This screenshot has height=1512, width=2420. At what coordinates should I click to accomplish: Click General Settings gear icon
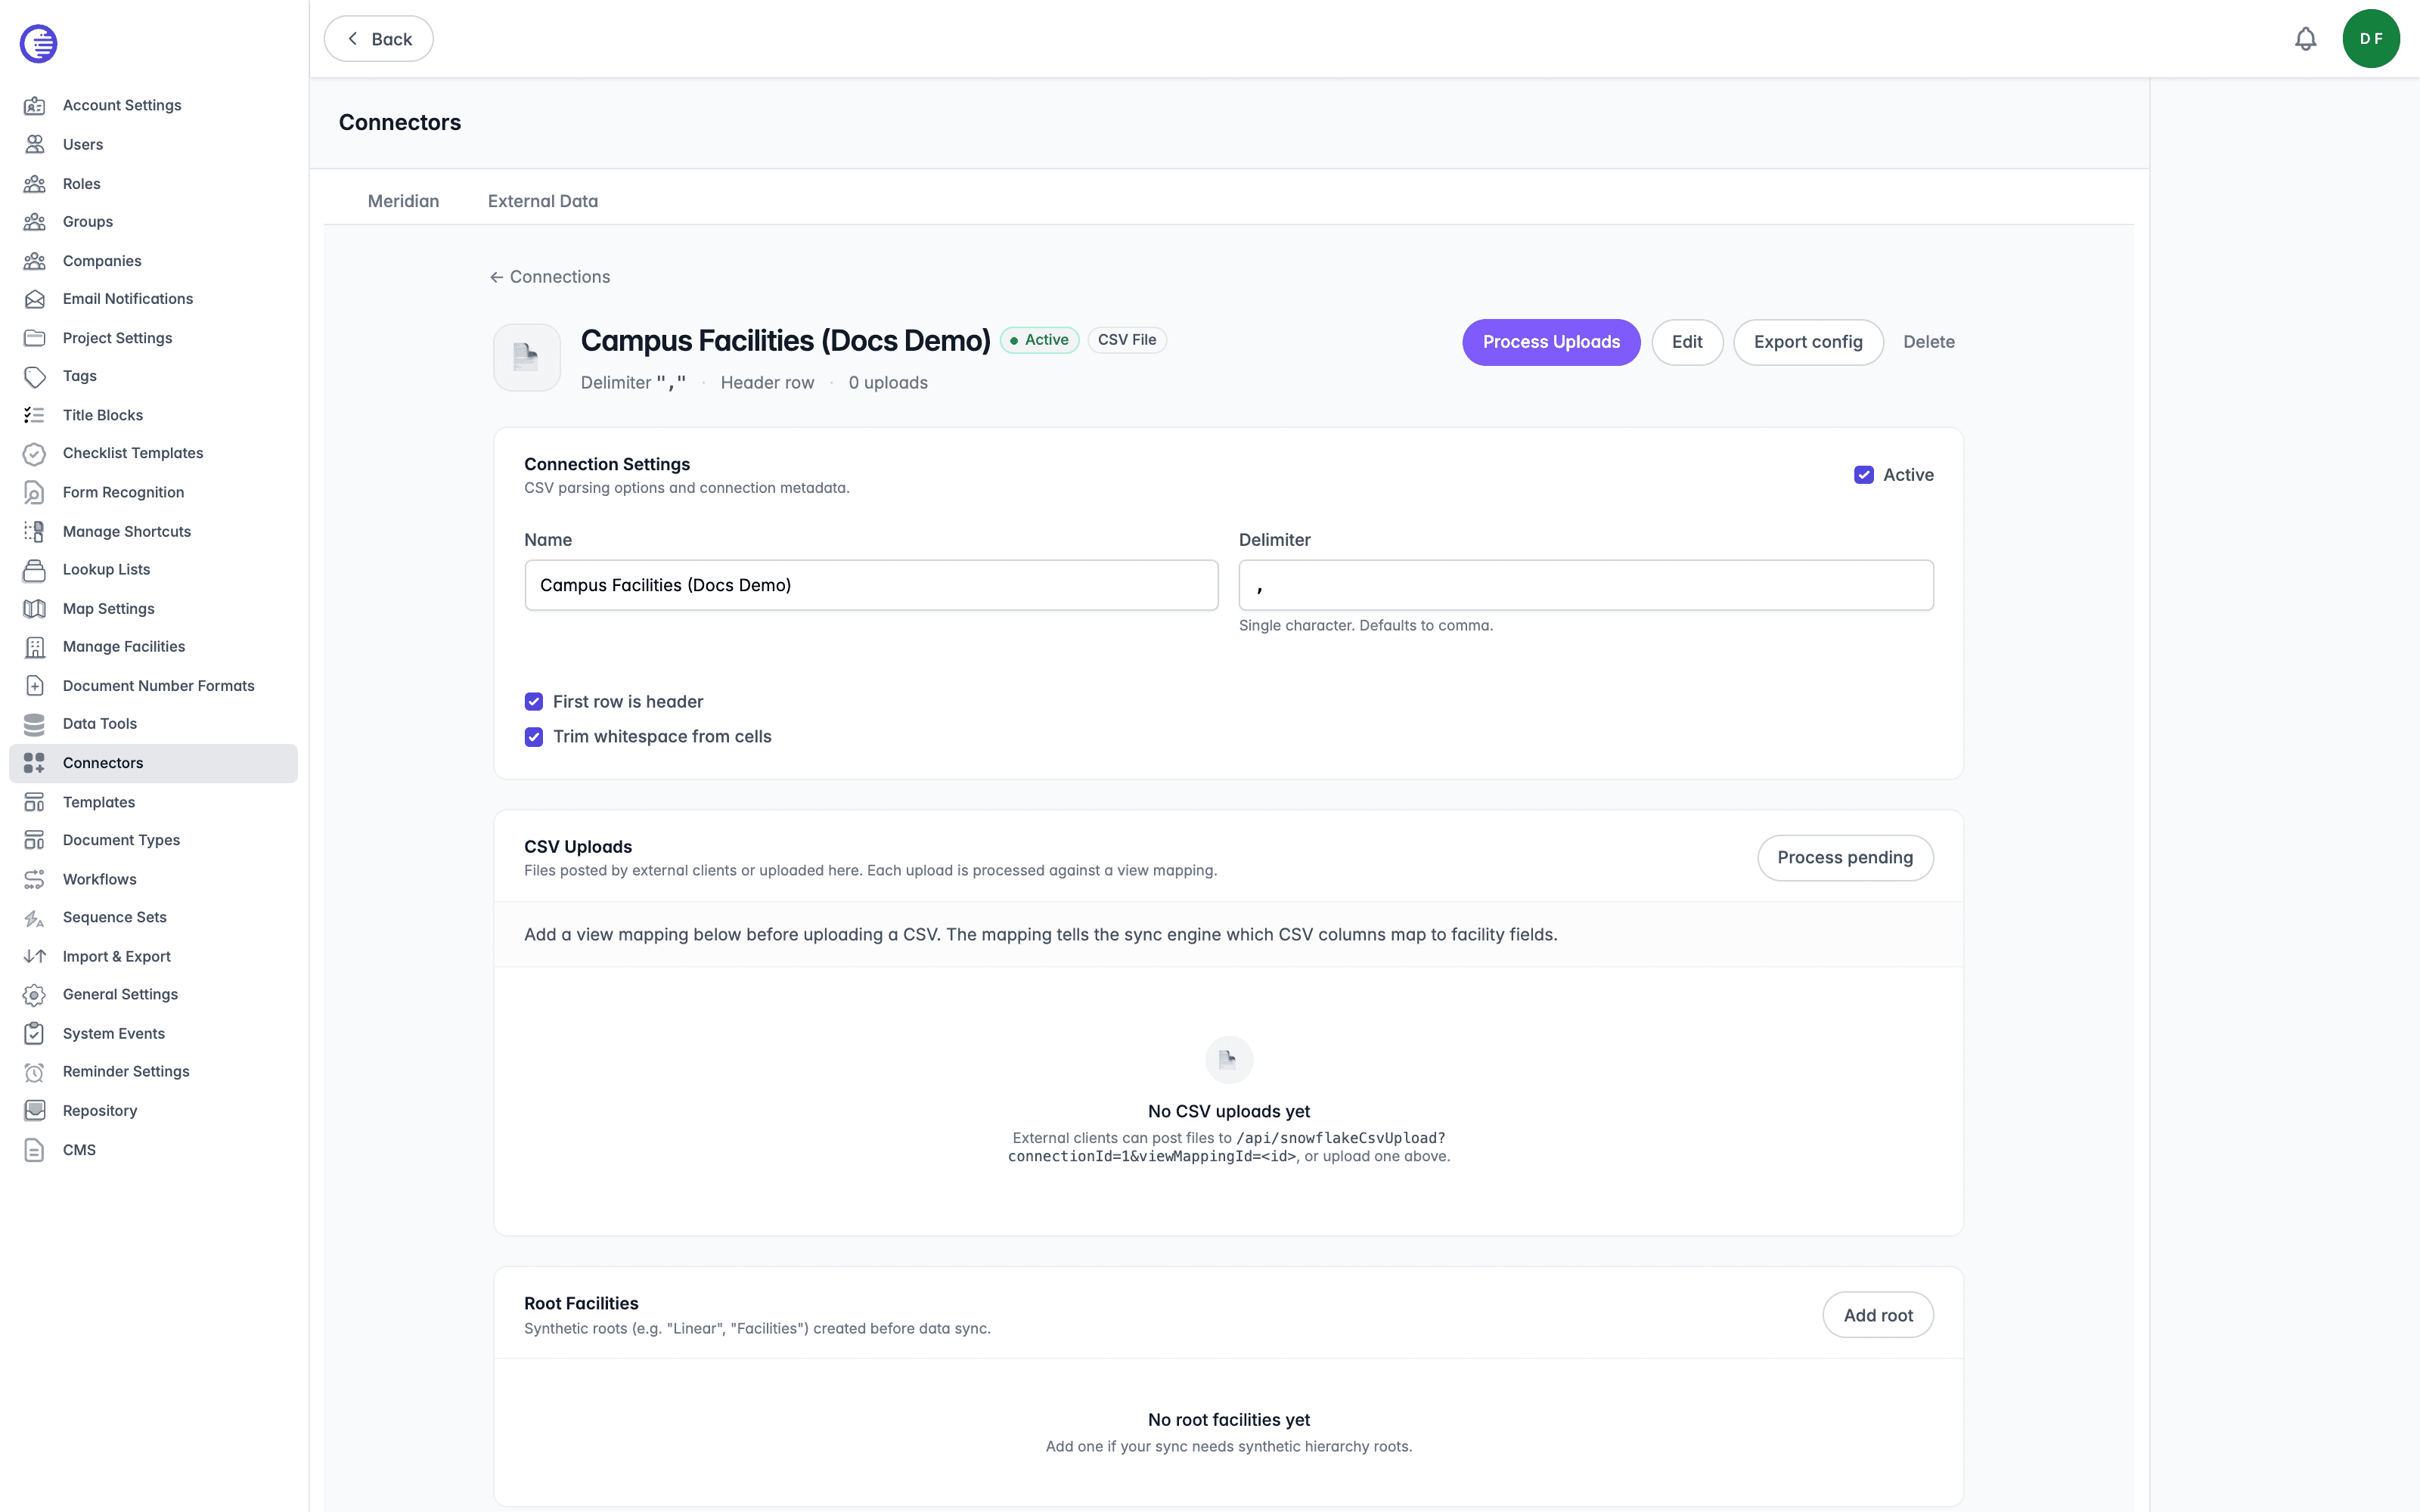click(35, 994)
